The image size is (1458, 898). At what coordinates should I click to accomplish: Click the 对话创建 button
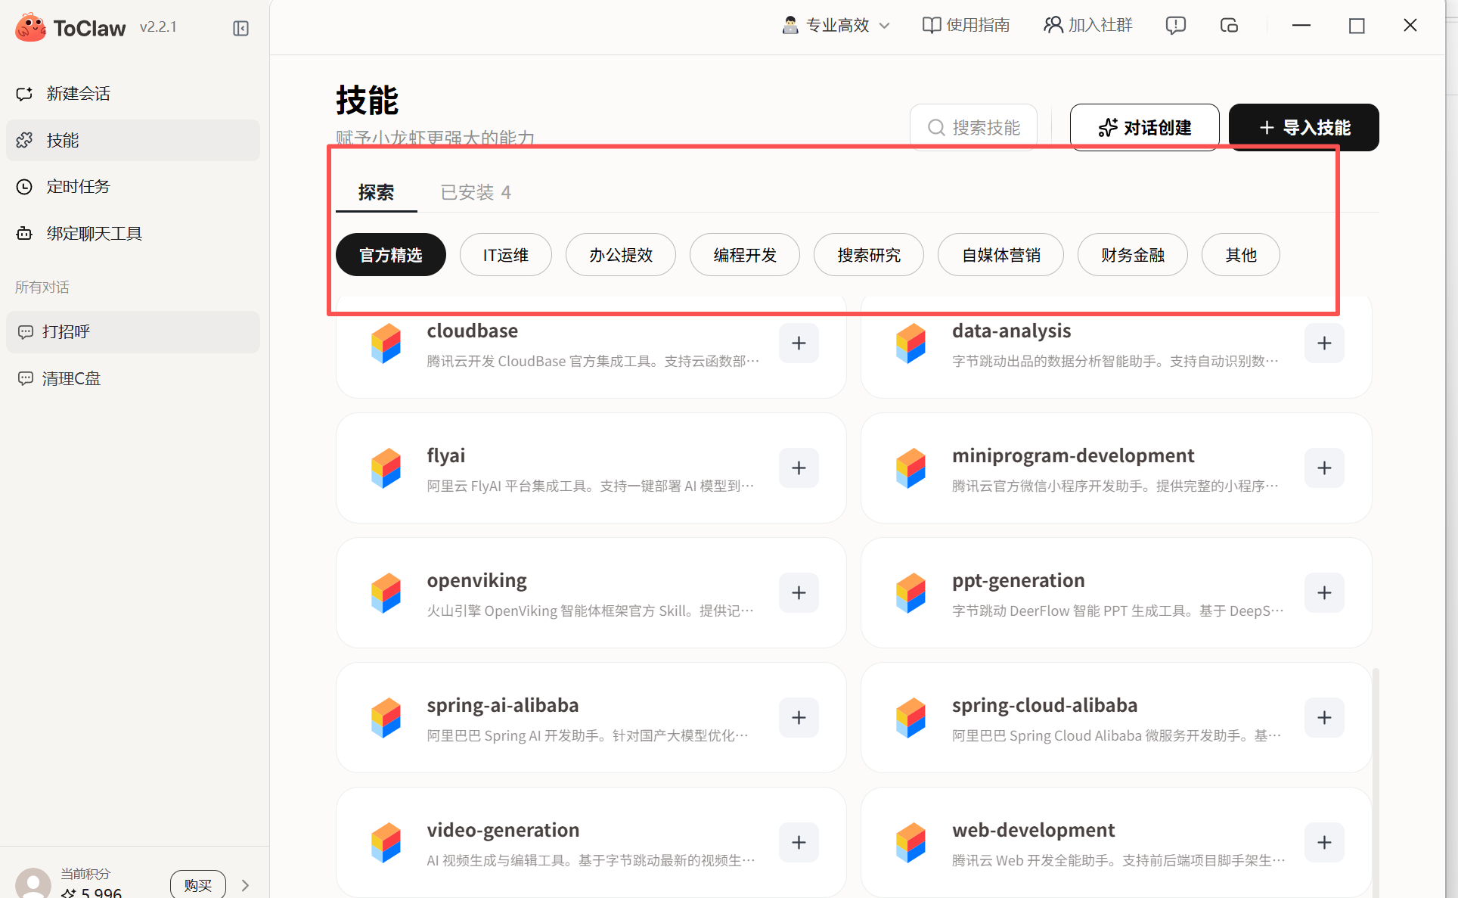(x=1144, y=128)
